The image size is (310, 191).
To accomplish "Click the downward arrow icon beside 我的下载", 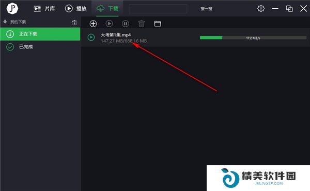I will [5, 22].
